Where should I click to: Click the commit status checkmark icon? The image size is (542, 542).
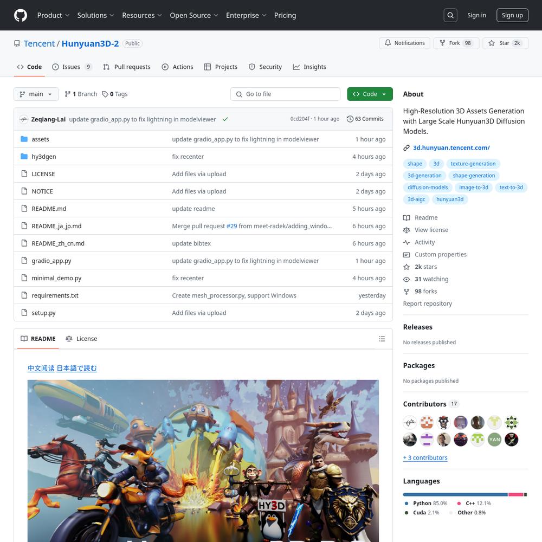tap(225, 119)
